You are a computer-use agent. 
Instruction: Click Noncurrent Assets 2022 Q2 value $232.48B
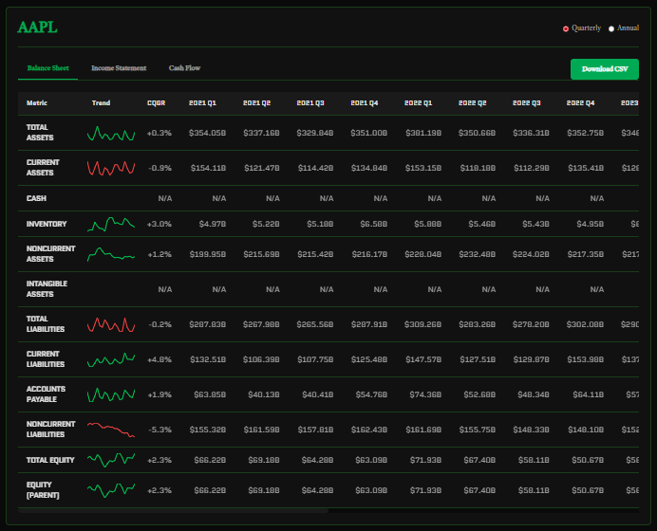[478, 254]
